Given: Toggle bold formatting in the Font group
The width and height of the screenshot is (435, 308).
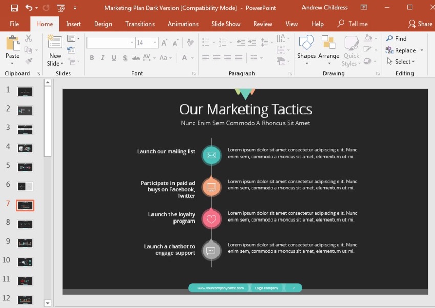Looking at the screenshot, I should pyautogui.click(x=92, y=58).
